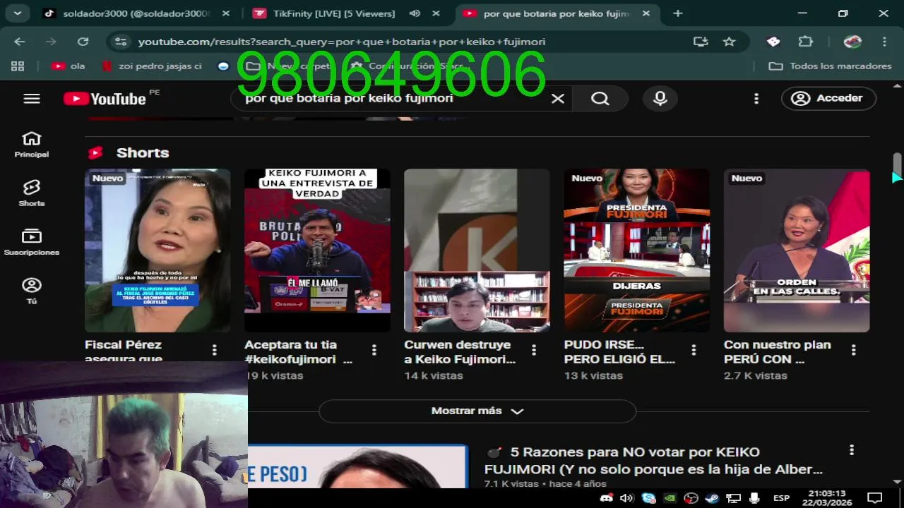Reload the page
This screenshot has width=904, height=508.
[83, 42]
